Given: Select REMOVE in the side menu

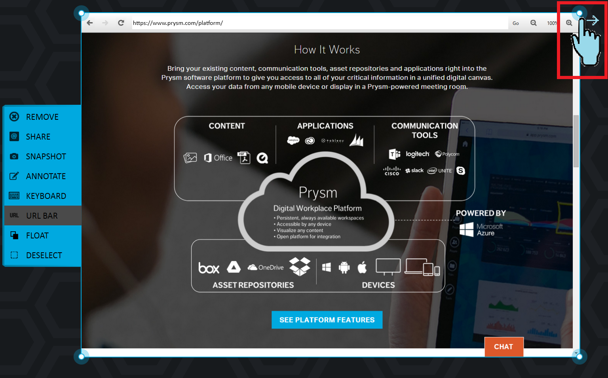Looking at the screenshot, I should point(43,117).
